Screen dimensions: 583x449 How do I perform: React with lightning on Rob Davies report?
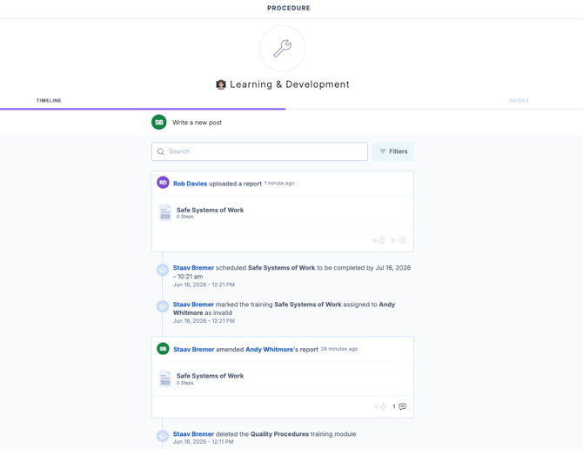[382, 240]
